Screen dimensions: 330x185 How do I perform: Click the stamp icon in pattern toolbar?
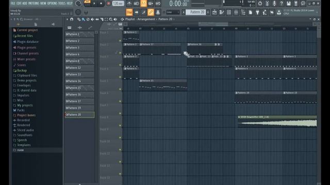[x=158, y=12]
